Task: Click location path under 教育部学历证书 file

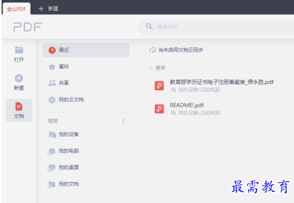Action: pyautogui.click(x=199, y=90)
